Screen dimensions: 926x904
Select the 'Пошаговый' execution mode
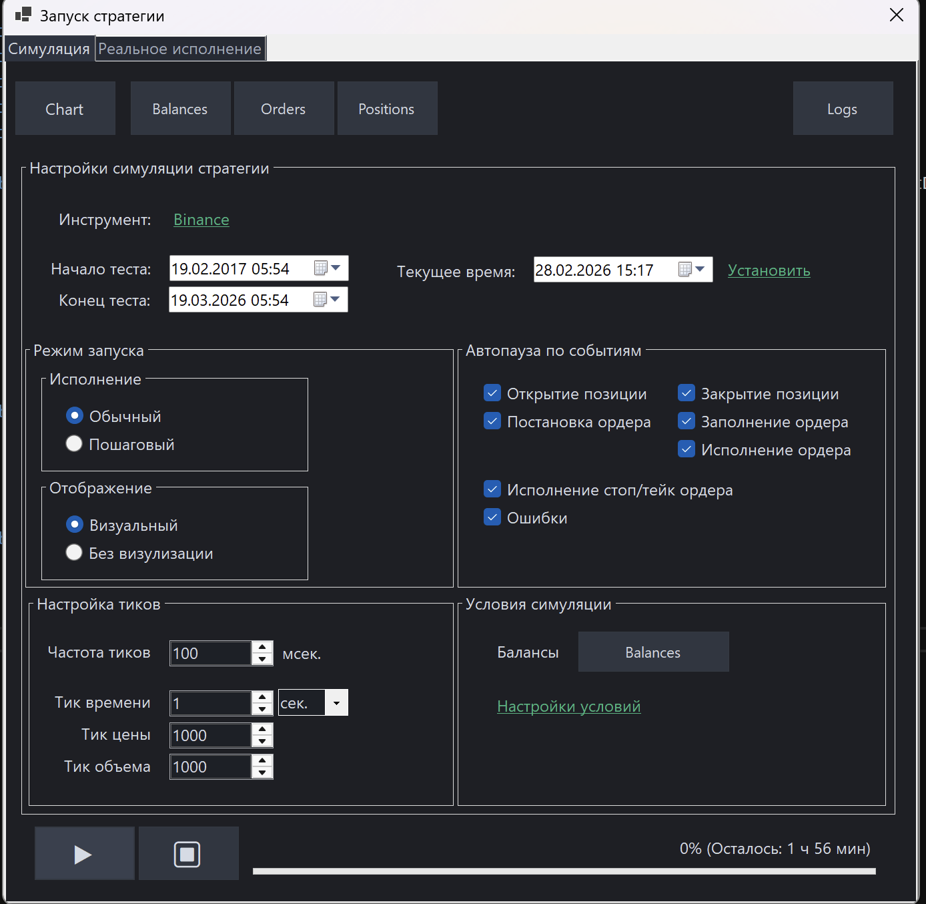74,443
